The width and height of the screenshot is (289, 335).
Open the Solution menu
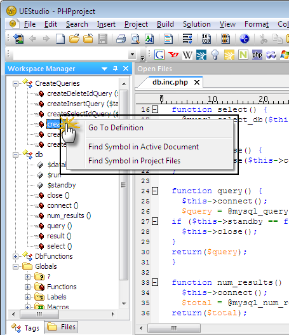click(196, 24)
